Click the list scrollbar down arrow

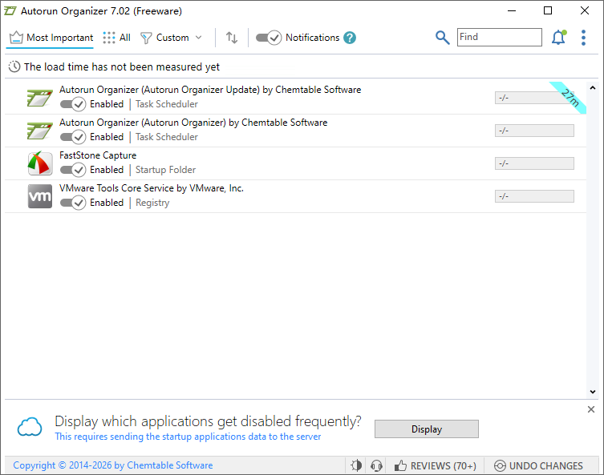[x=593, y=392]
